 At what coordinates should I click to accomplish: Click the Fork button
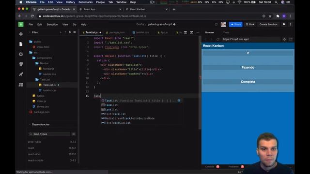pyautogui.click(x=250, y=24)
